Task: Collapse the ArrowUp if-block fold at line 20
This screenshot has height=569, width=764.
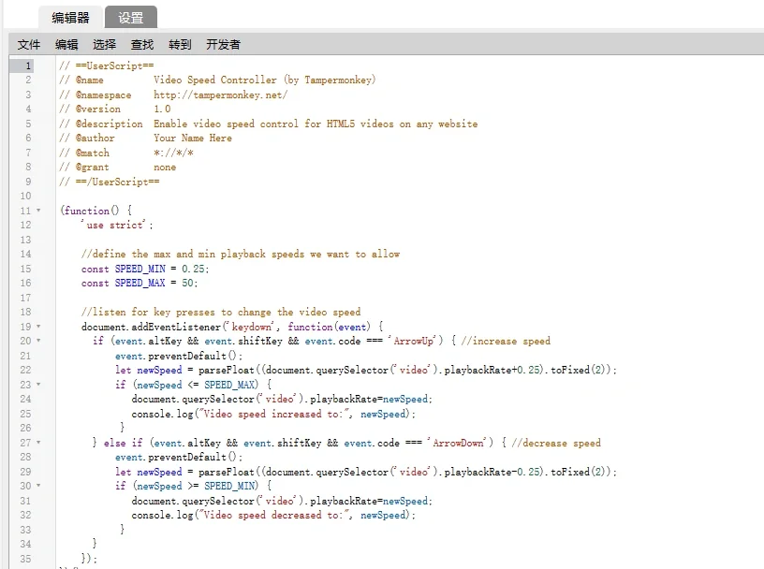Action: [x=38, y=341]
